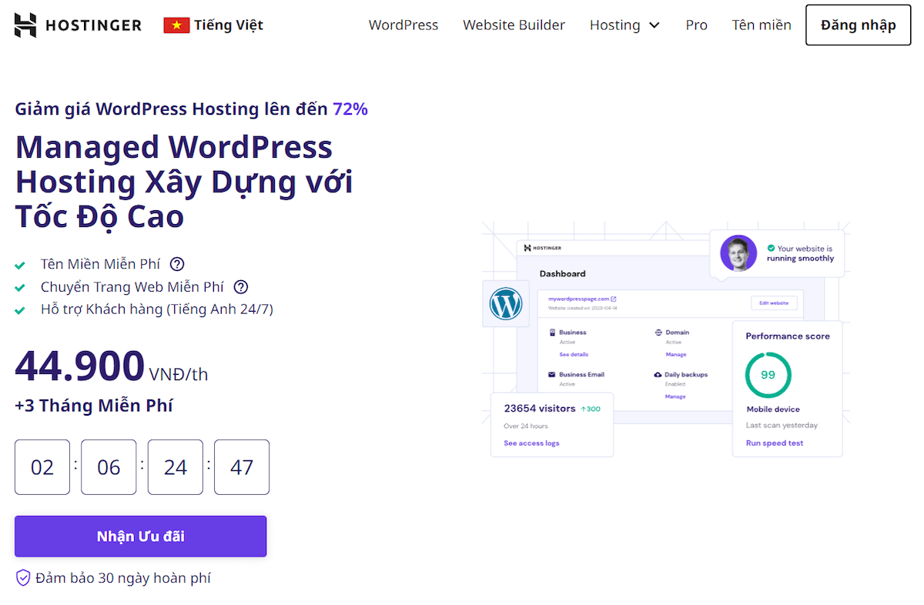Click the performance score 99 ring
Screen dimensions: 924x605
[x=768, y=375]
